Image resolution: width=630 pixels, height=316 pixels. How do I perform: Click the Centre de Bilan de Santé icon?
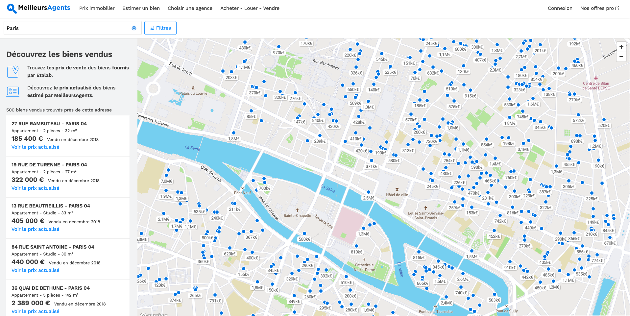click(596, 78)
